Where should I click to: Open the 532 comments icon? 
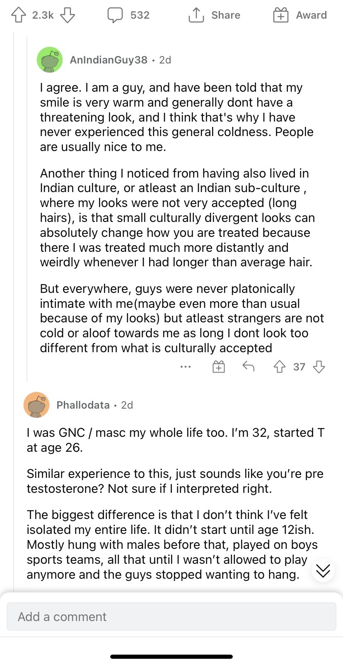(x=115, y=15)
